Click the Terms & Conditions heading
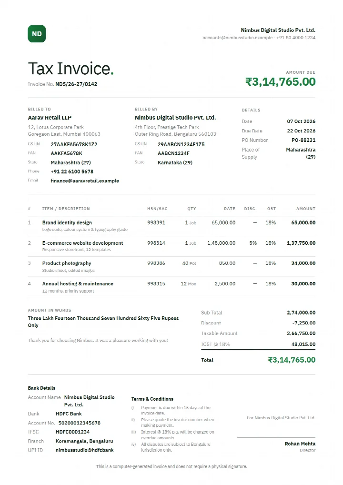 point(152,399)
